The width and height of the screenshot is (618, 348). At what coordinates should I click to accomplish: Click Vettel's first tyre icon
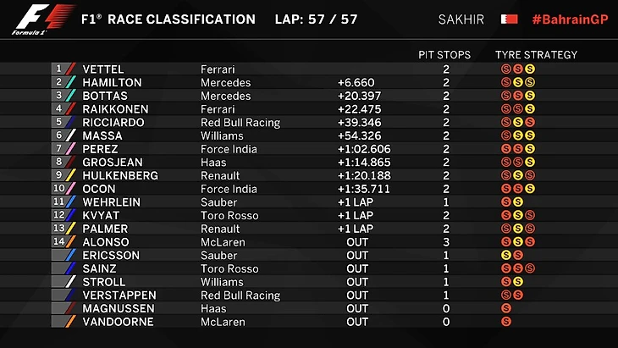[x=506, y=69]
